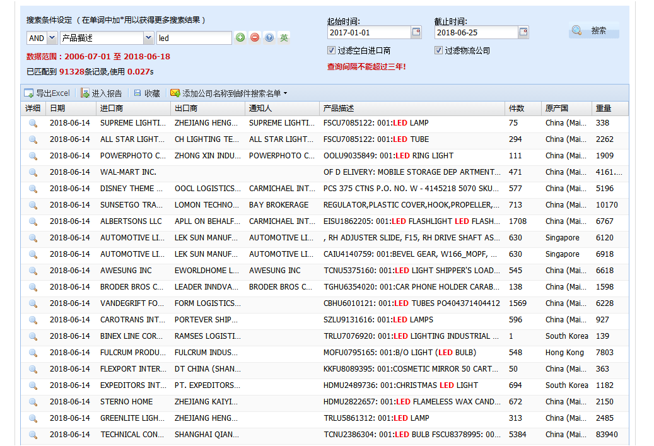This screenshot has height=446, width=654.
Task: Open the 起始时间 calendar picker
Action: 416,32
